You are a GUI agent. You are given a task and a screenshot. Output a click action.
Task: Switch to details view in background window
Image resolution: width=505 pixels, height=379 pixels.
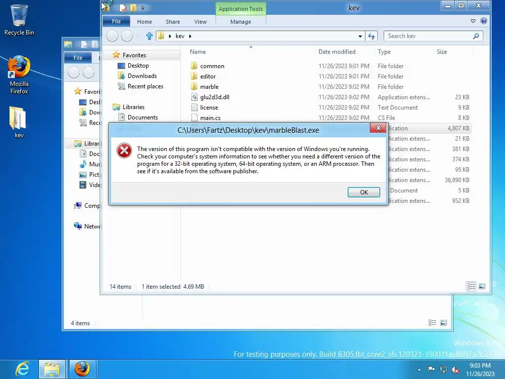[x=432, y=323]
